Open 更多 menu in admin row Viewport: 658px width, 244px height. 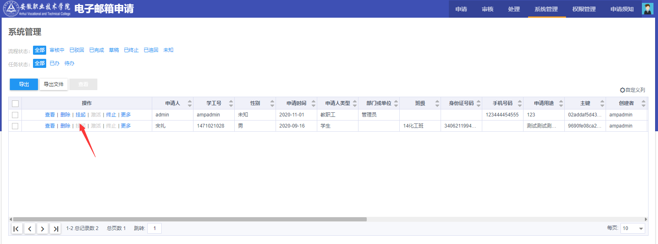pyautogui.click(x=126, y=115)
